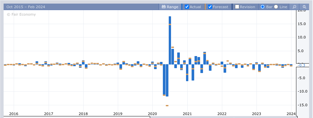The image size is (313, 118).
Task: Click the 2023 label on the time axis
Action: (257, 114)
